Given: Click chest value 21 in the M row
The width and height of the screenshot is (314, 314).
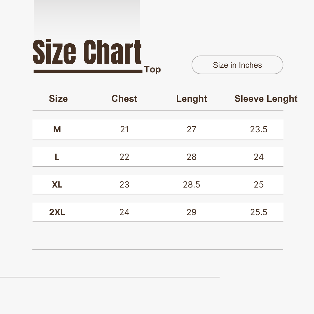Looking at the screenshot, I should pyautogui.click(x=124, y=129).
